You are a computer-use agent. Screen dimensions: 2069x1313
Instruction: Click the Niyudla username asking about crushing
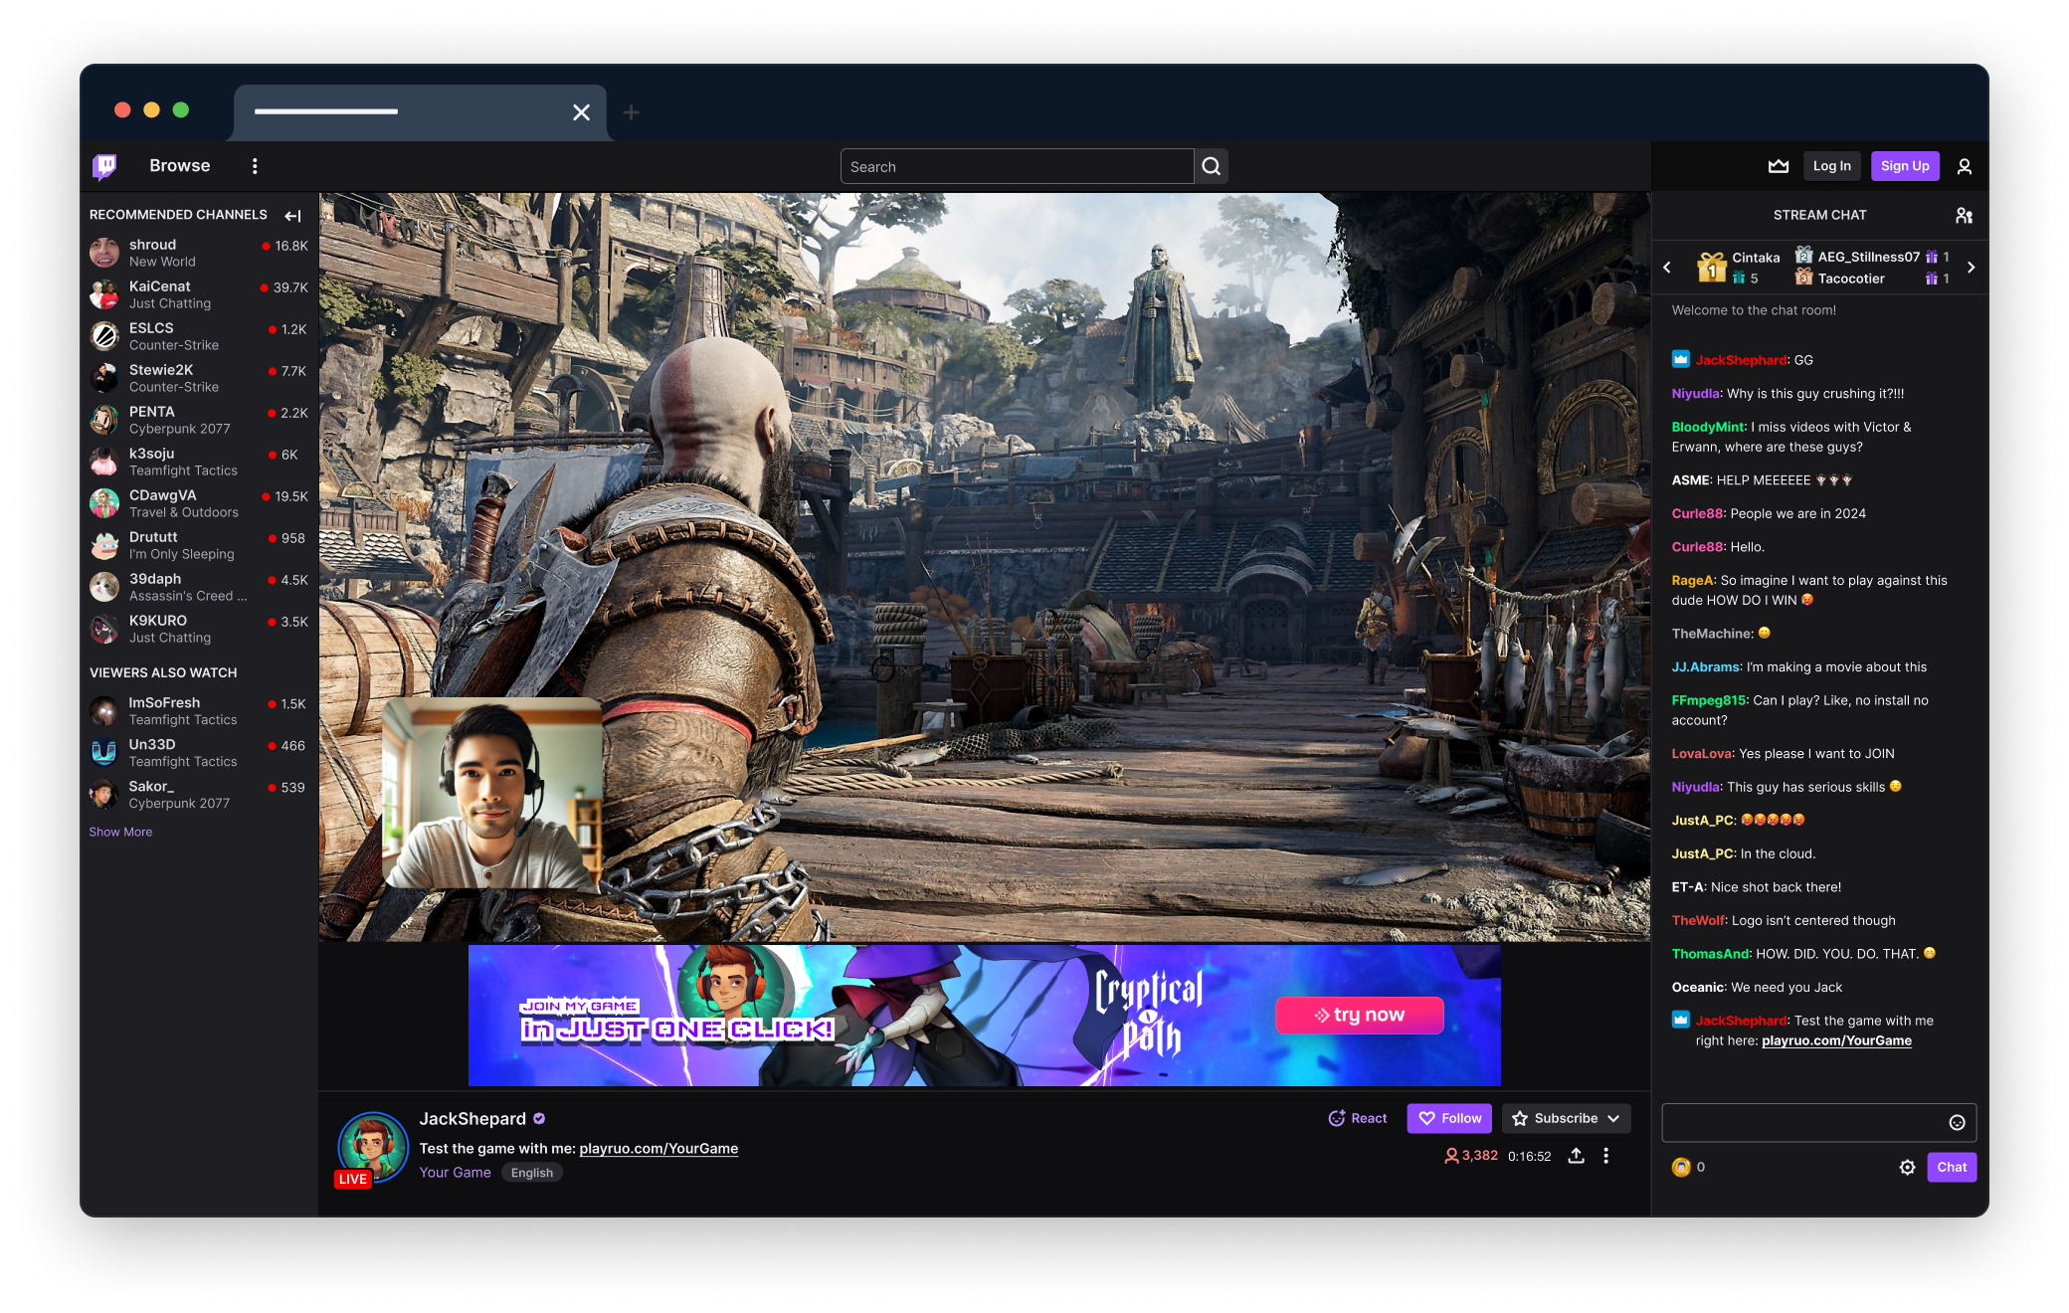pos(1695,394)
